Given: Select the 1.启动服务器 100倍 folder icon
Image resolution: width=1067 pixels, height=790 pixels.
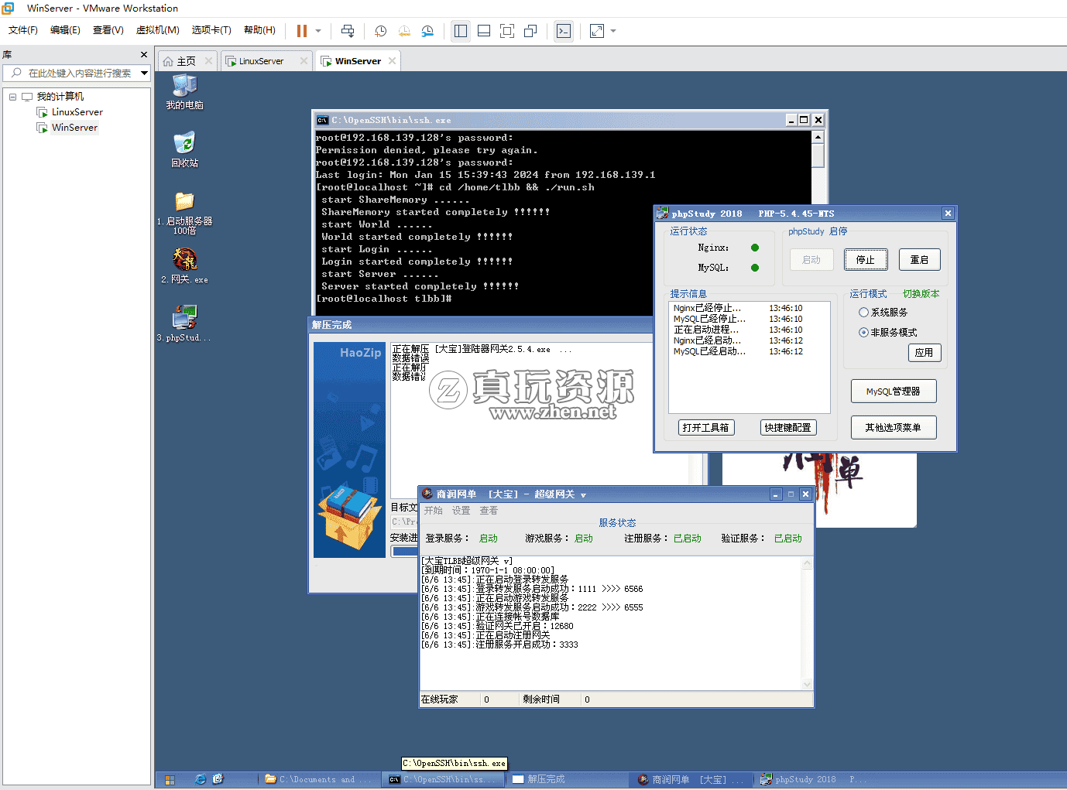Looking at the screenshot, I should pyautogui.click(x=184, y=213).
